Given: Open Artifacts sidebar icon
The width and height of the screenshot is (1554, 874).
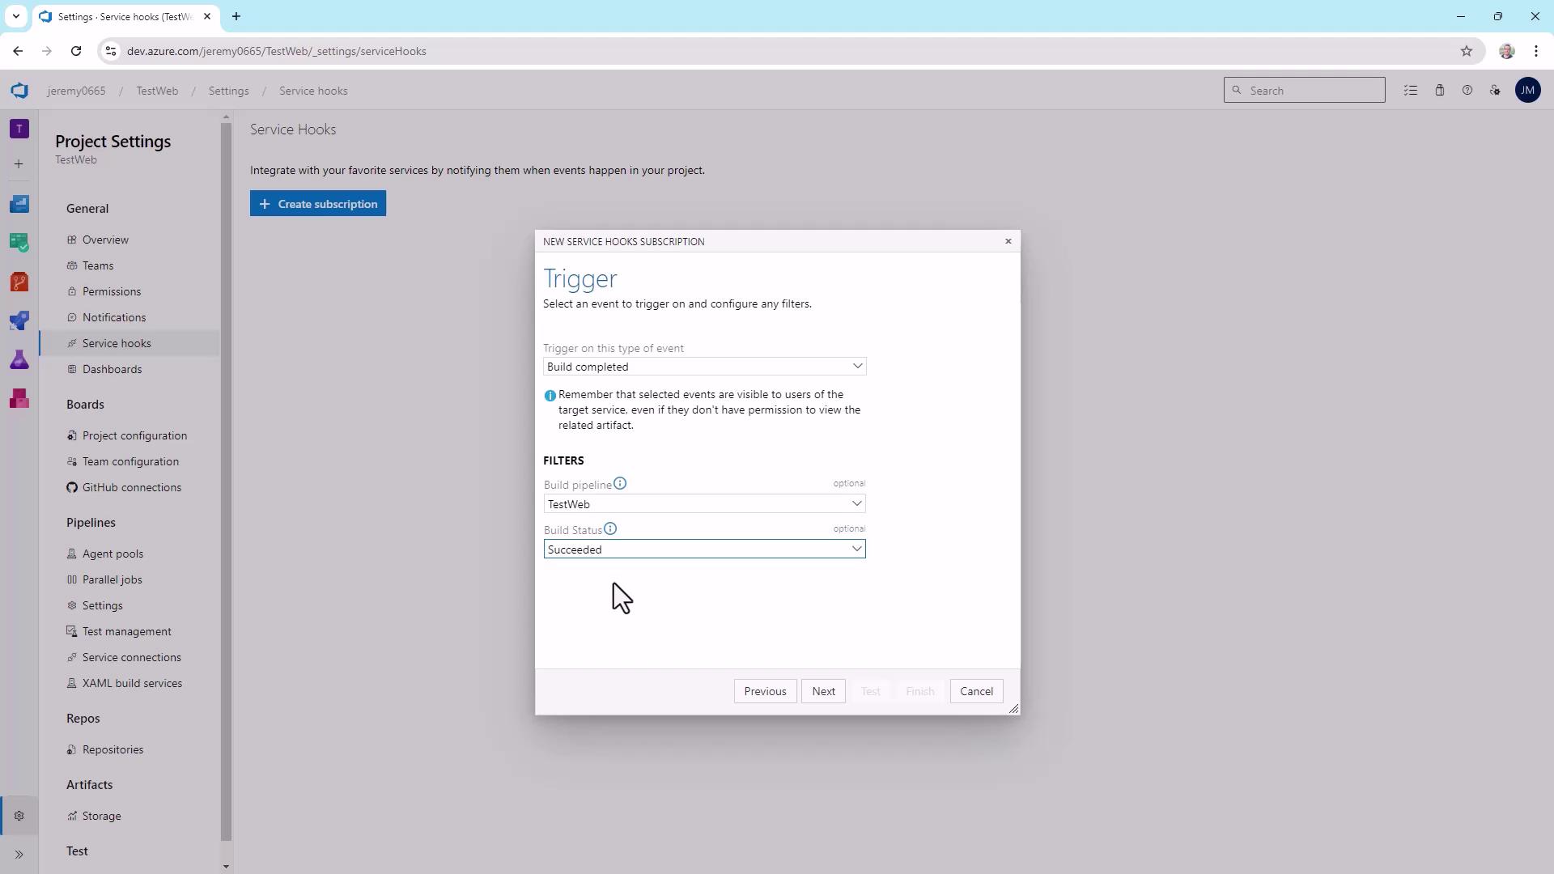Looking at the screenshot, I should tap(19, 399).
